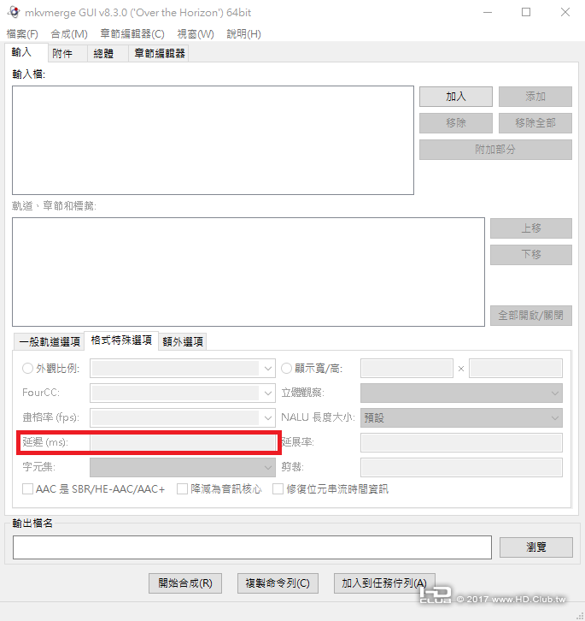Click the 開始合成(R) start muxing button

click(x=185, y=583)
